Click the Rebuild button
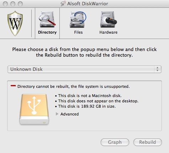The height and width of the screenshot is (153, 169). pyautogui.click(x=148, y=142)
